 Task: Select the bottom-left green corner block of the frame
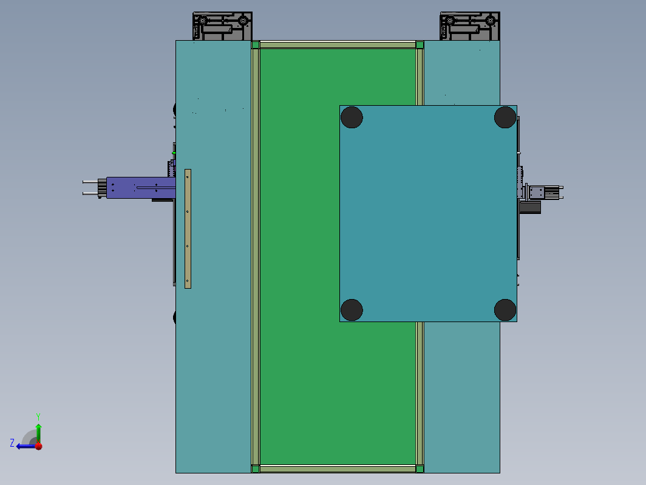click(256, 469)
